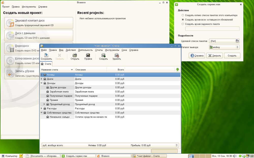Open the Инструменты menu in Brasero

pyautogui.click(x=29, y=7)
